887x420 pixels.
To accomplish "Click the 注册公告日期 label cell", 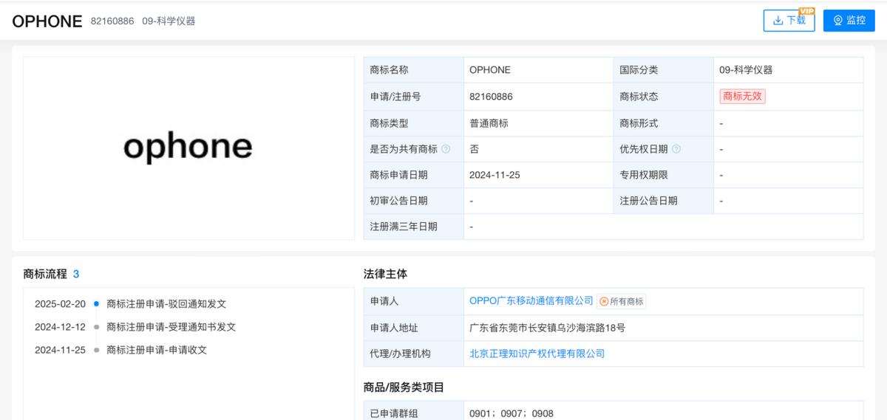I will point(664,201).
